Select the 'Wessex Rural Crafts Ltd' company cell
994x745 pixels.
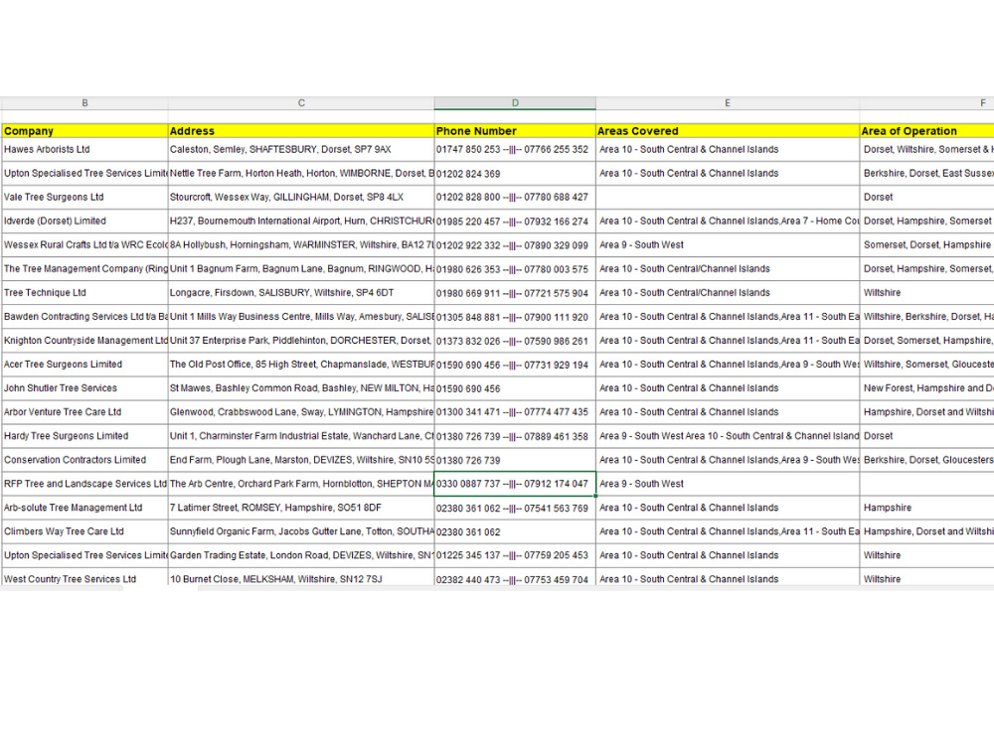point(84,244)
